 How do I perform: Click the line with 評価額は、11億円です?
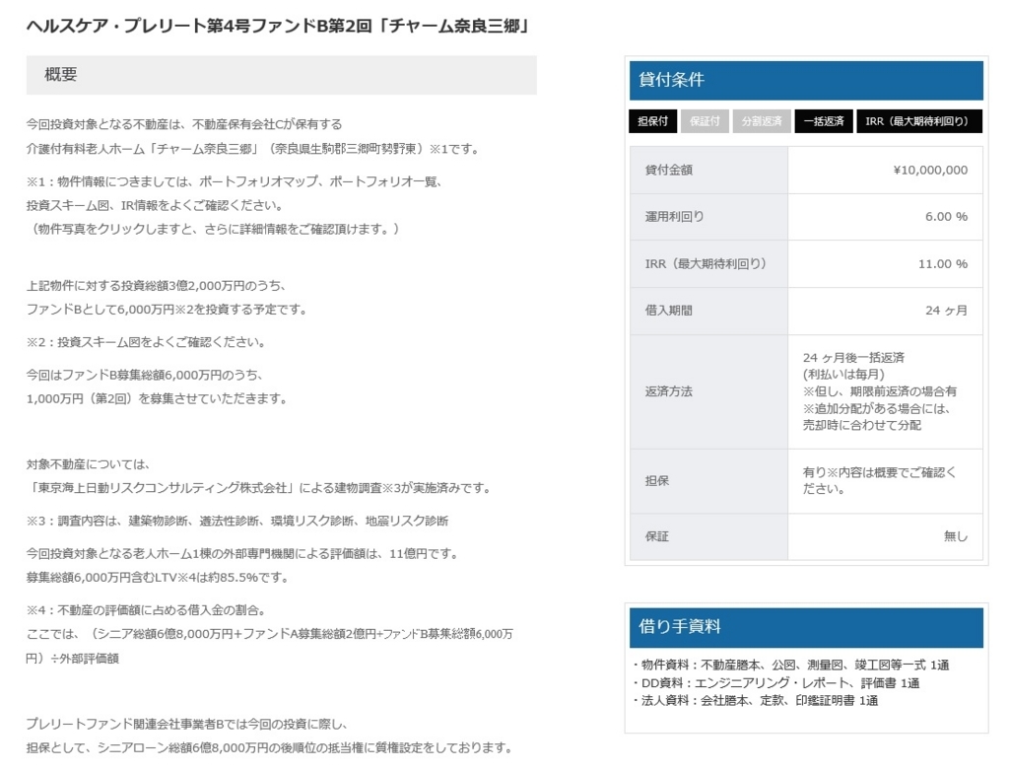243,554
